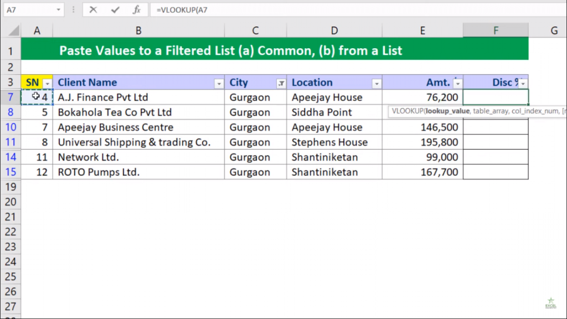
Task: Select row 11 by clicking its row number
Action: tap(11, 142)
